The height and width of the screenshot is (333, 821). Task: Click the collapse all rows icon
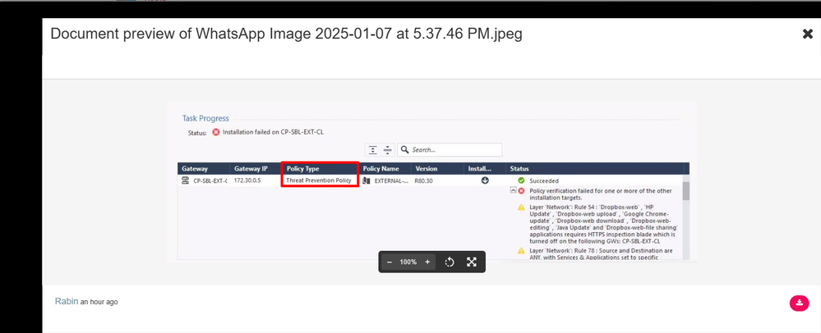point(387,150)
